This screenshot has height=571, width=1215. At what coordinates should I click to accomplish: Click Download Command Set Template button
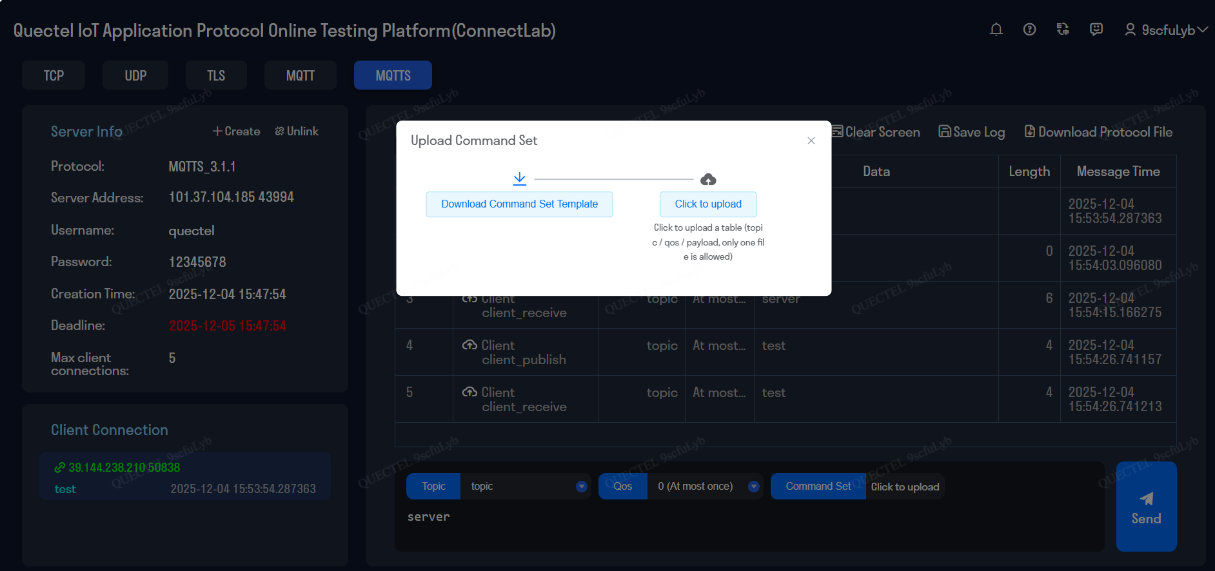click(x=519, y=204)
